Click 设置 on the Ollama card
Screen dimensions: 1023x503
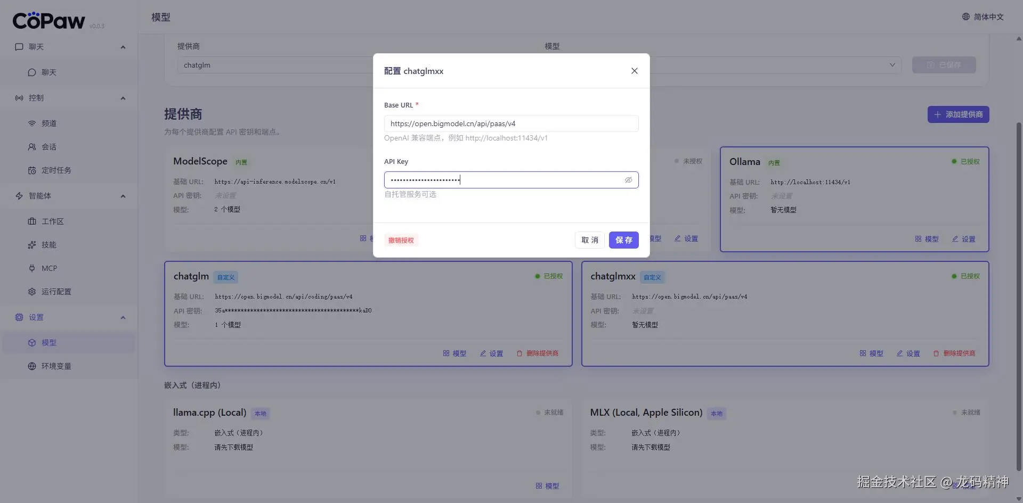click(x=964, y=239)
